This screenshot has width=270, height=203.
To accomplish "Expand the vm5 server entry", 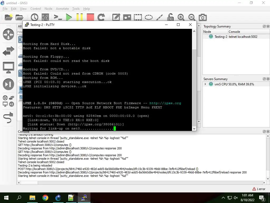I will [205, 84].
